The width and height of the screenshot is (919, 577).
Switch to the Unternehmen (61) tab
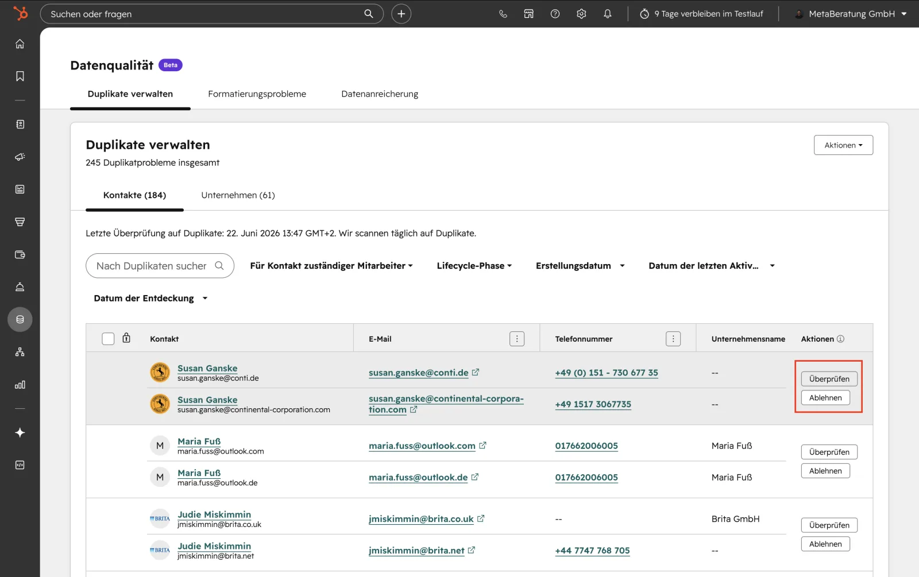pyautogui.click(x=238, y=195)
